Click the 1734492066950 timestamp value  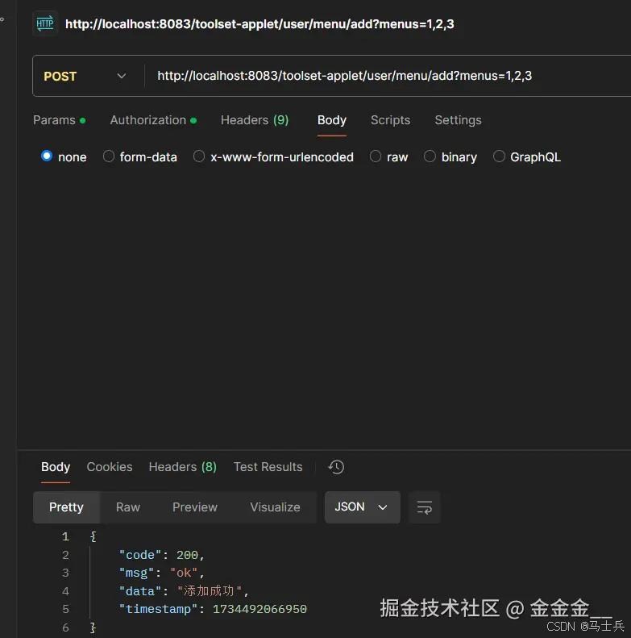click(x=259, y=609)
